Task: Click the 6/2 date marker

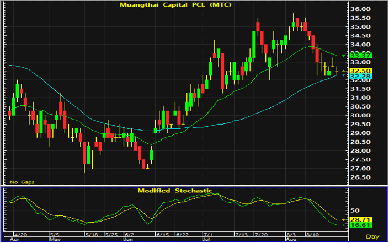Action: pyautogui.click(x=129, y=235)
